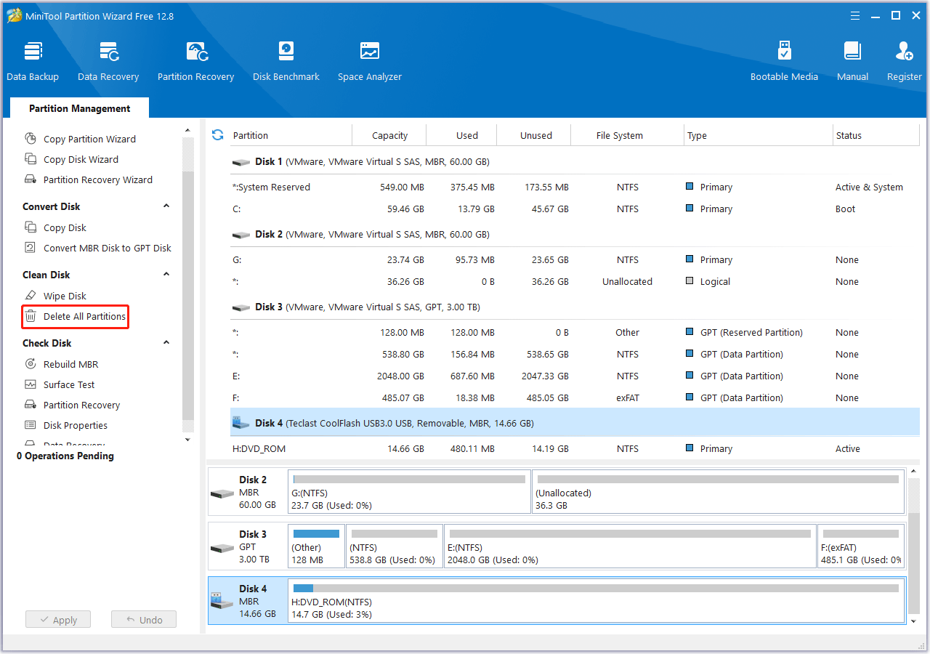Click the Unallocated 36.3 GB disk map block
Image resolution: width=930 pixels, height=654 pixels.
[x=718, y=492]
